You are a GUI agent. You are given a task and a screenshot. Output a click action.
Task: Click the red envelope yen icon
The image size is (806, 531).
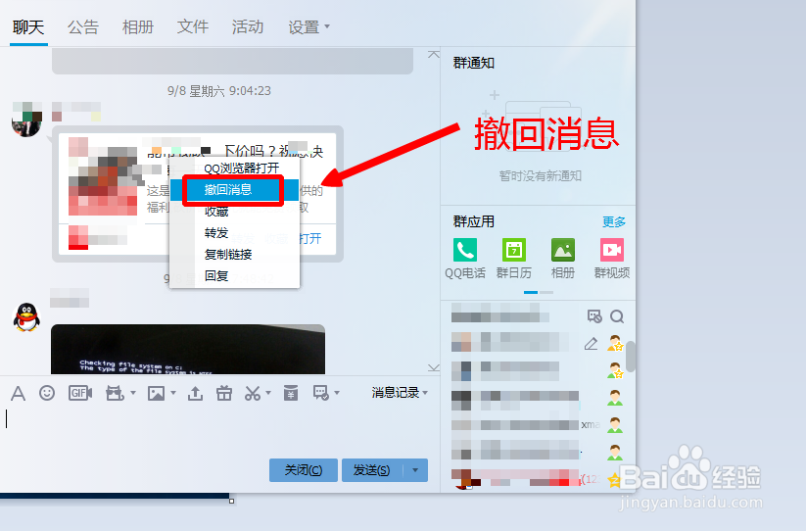(x=291, y=393)
